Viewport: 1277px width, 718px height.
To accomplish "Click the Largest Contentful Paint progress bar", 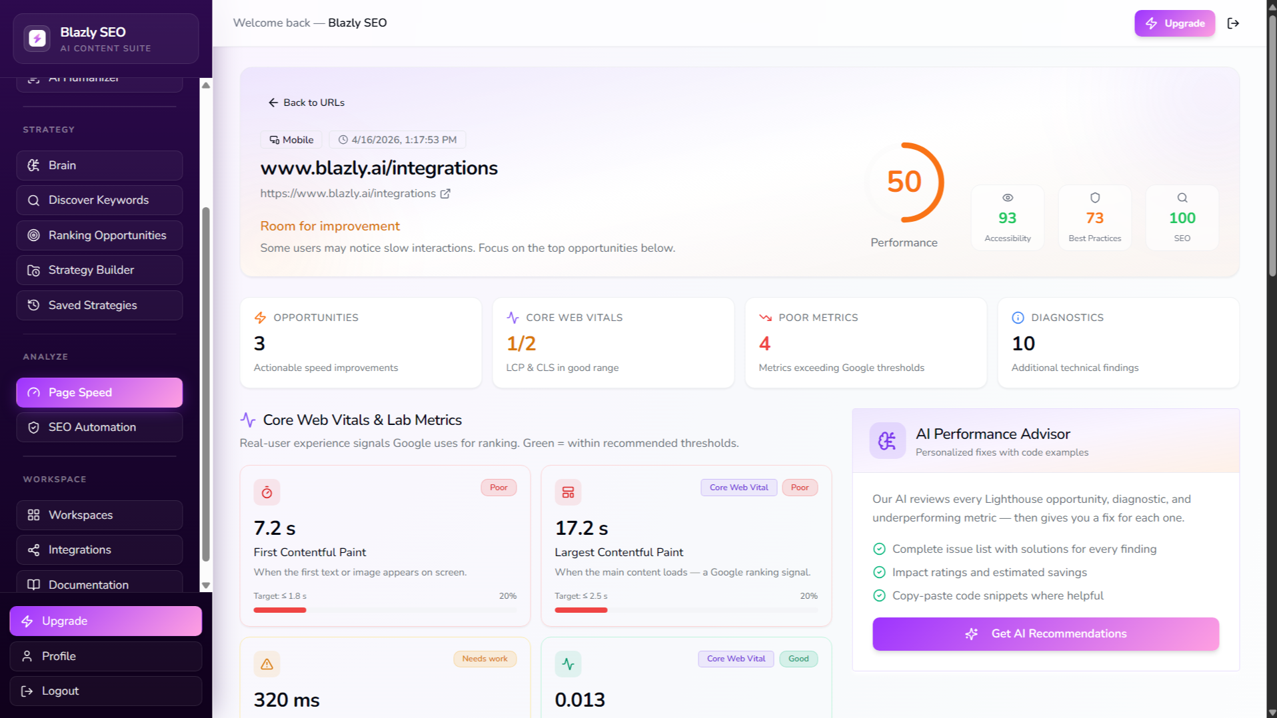I will [686, 610].
